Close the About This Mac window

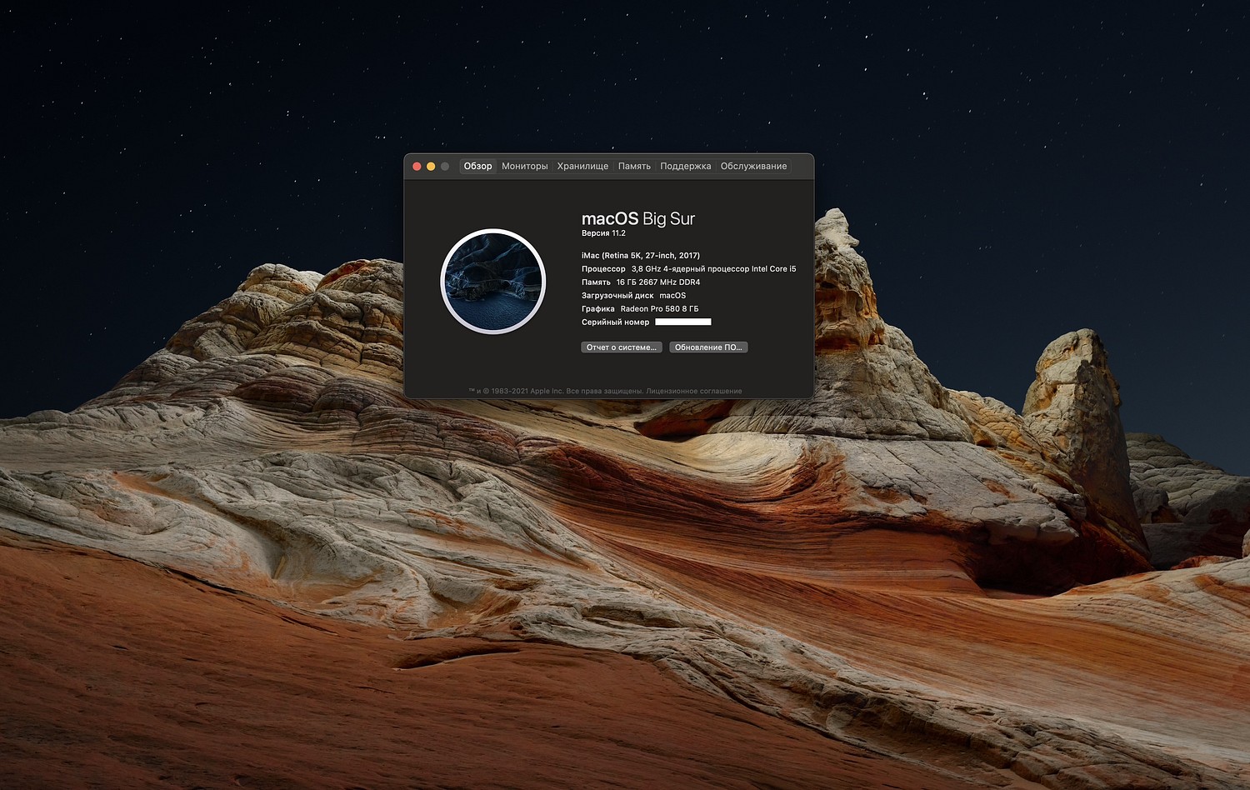point(417,167)
